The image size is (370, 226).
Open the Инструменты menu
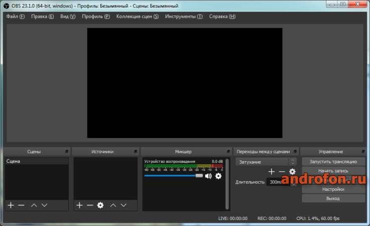(184, 17)
